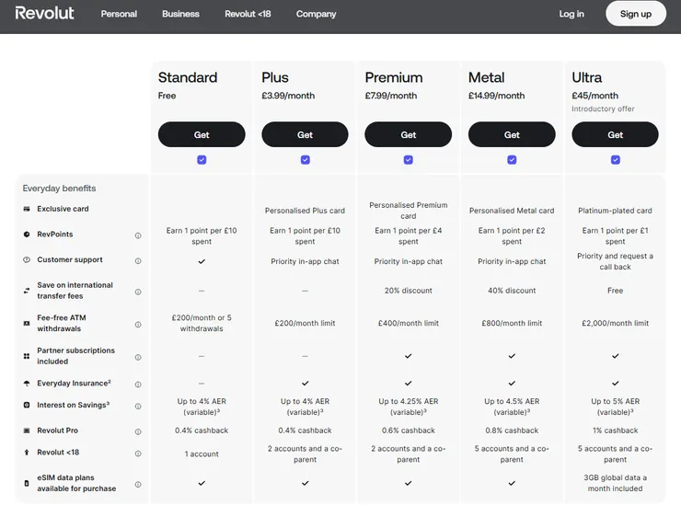Viewport: 681px width, 505px height.
Task: Click the eSIM data plans icon
Action: click(x=27, y=483)
